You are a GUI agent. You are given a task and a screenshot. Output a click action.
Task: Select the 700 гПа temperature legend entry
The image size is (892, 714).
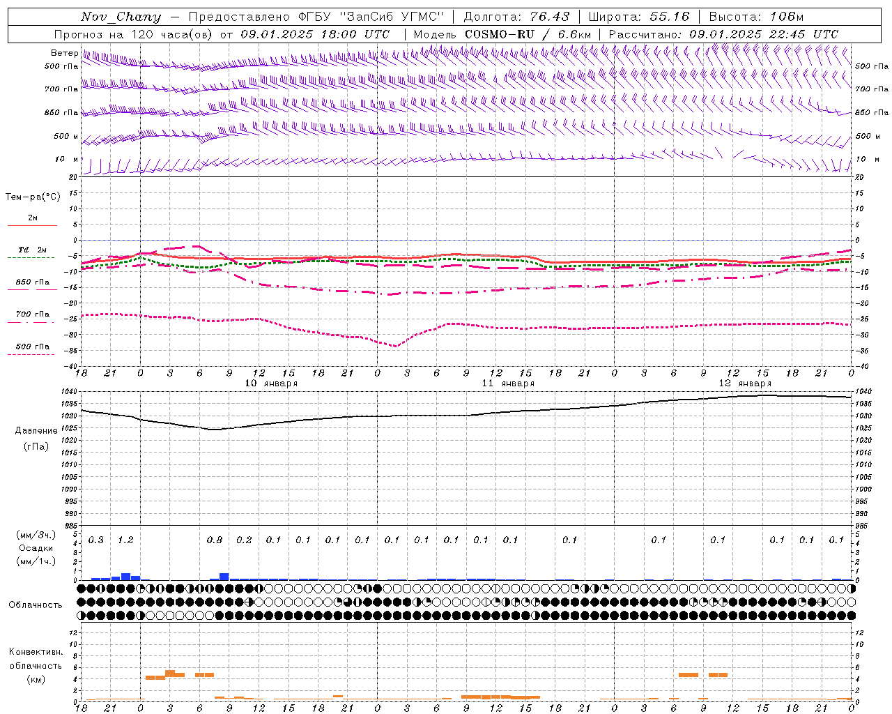pyautogui.click(x=33, y=314)
